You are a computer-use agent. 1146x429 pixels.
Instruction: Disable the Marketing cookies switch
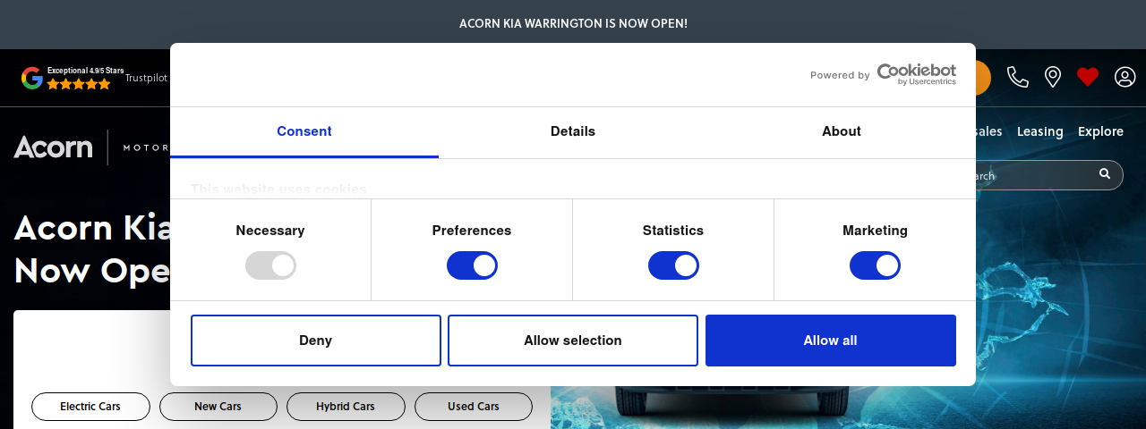click(x=875, y=265)
